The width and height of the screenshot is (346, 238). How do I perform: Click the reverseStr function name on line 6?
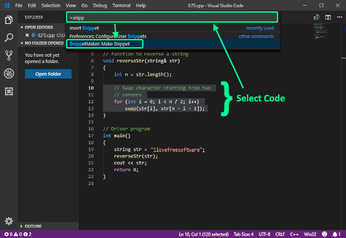[x=130, y=60]
